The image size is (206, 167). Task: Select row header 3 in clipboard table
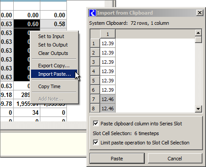pyautogui.click(x=95, y=62)
